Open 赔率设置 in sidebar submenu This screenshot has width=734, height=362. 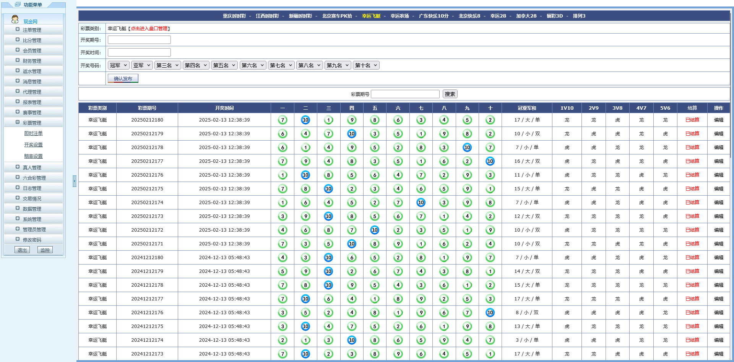pos(34,156)
